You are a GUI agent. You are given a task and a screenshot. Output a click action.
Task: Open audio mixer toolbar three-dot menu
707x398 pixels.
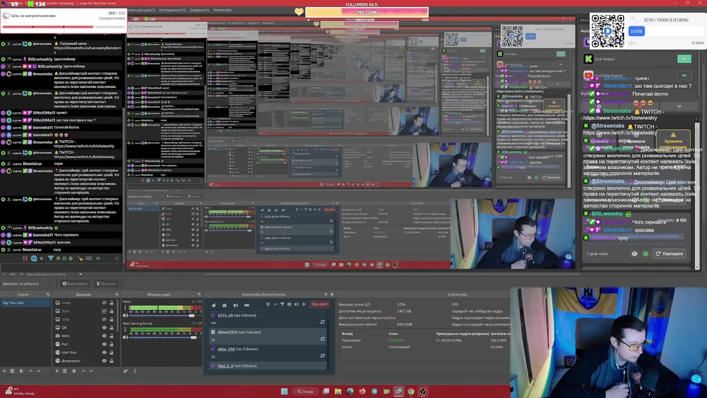135,371
